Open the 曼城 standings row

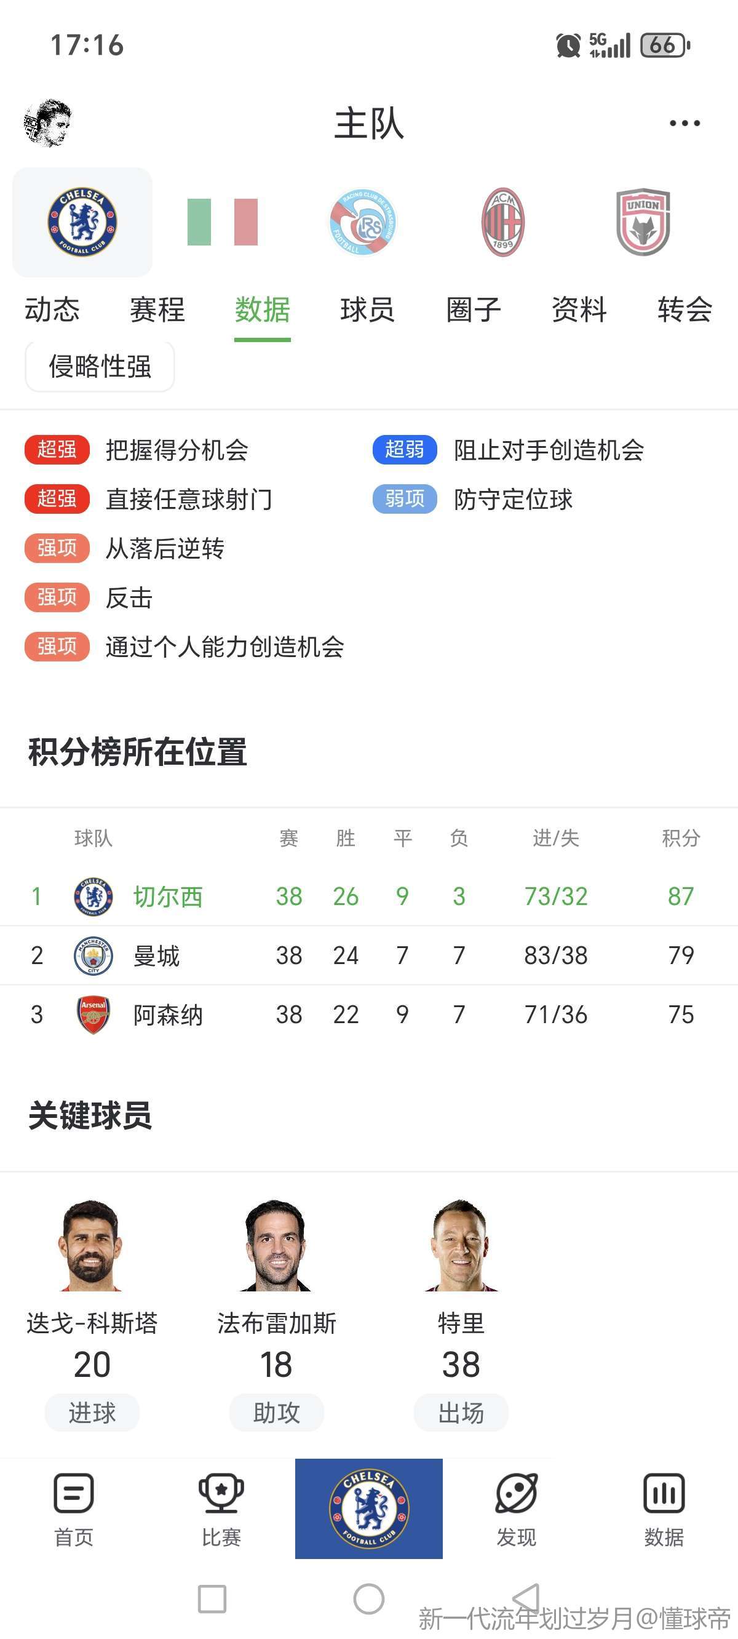tap(369, 955)
